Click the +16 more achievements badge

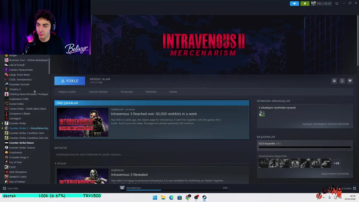point(336,163)
